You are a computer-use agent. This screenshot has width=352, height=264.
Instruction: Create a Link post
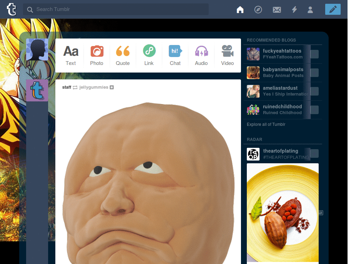pyautogui.click(x=149, y=55)
